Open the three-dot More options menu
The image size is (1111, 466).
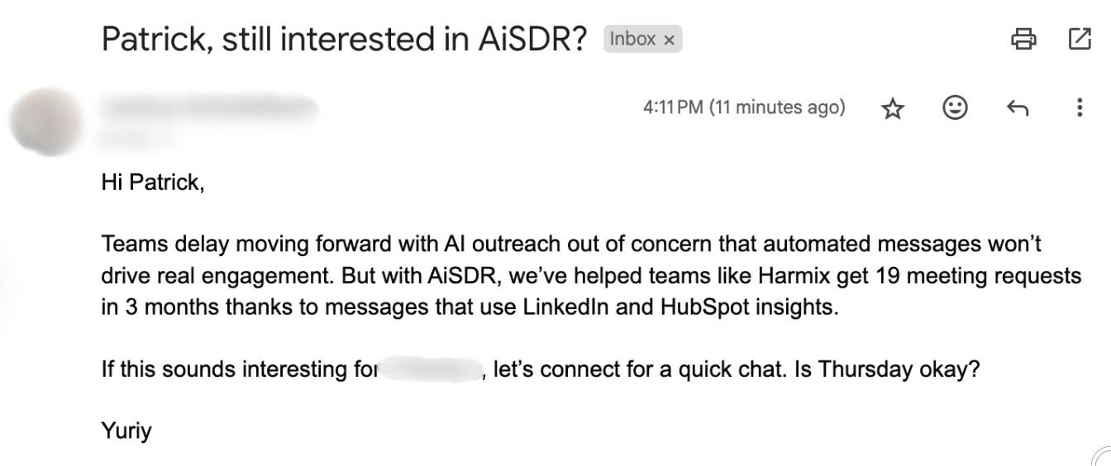click(1079, 107)
